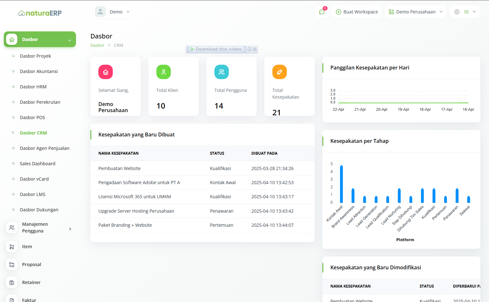Click the Buat Workspace button

[x=357, y=12]
